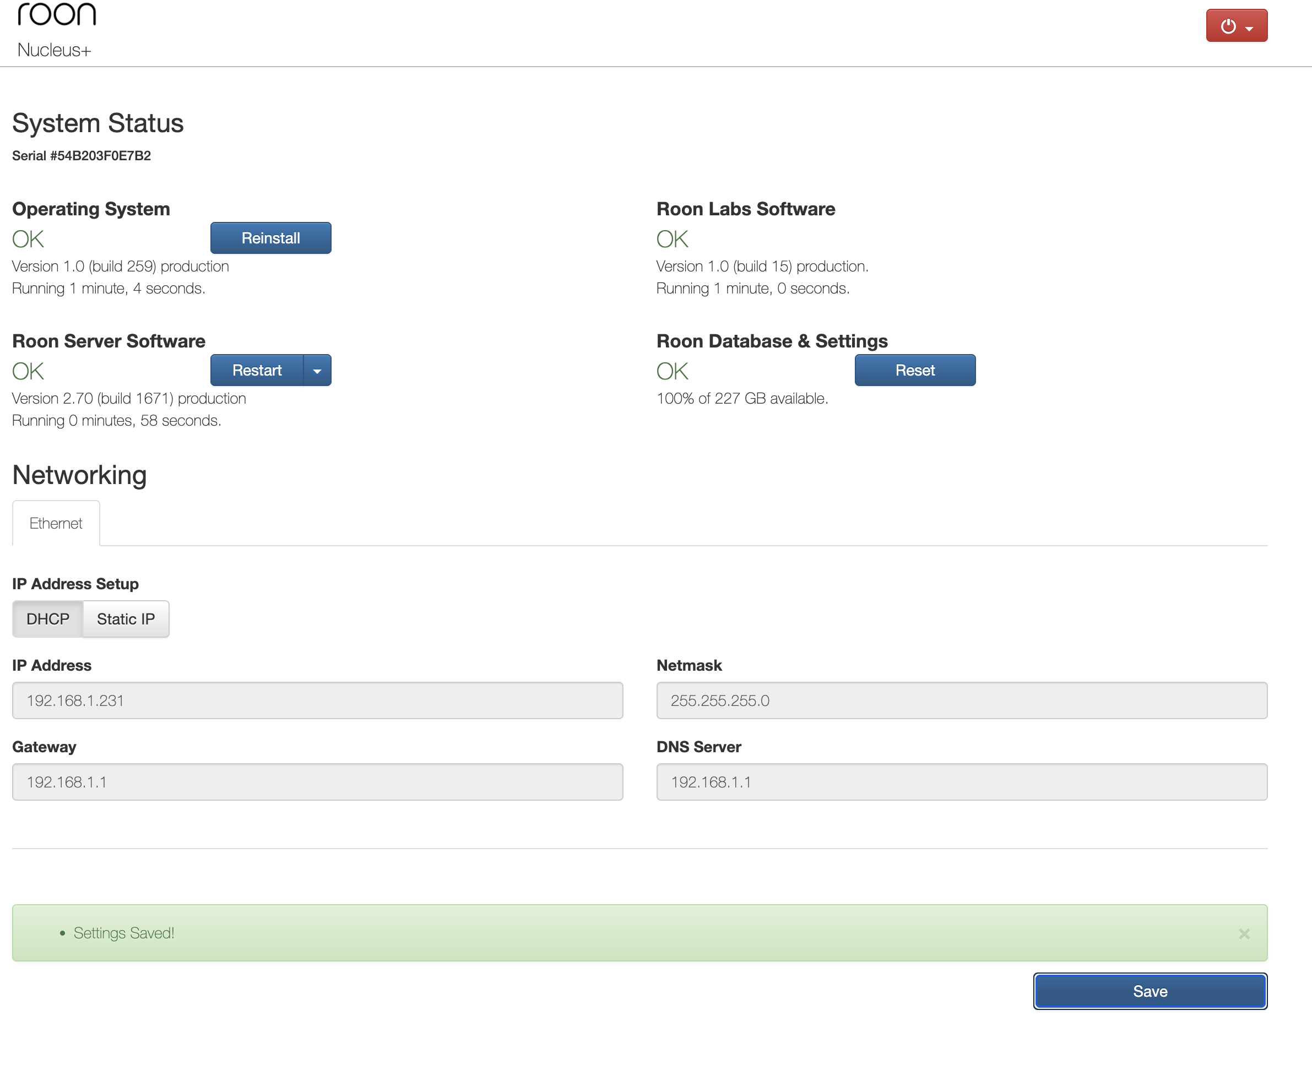The image size is (1312, 1065).
Task: Click the IP Address Setup label
Action: (x=75, y=584)
